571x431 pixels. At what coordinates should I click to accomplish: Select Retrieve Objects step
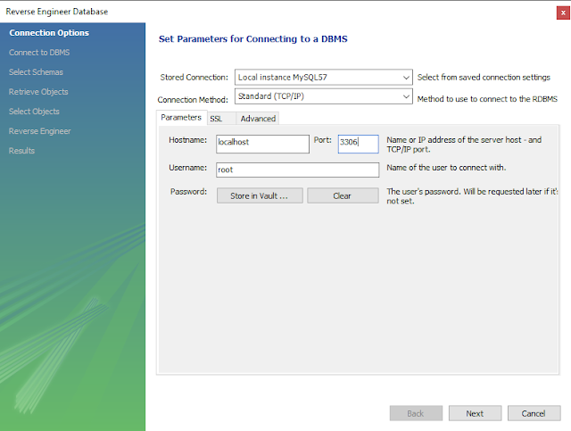click(38, 92)
